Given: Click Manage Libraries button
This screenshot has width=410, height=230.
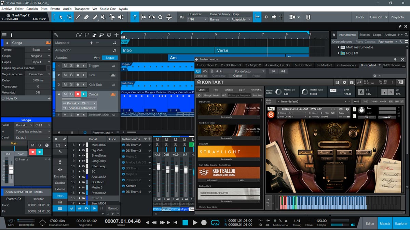Looking at the screenshot, I should (212, 95).
